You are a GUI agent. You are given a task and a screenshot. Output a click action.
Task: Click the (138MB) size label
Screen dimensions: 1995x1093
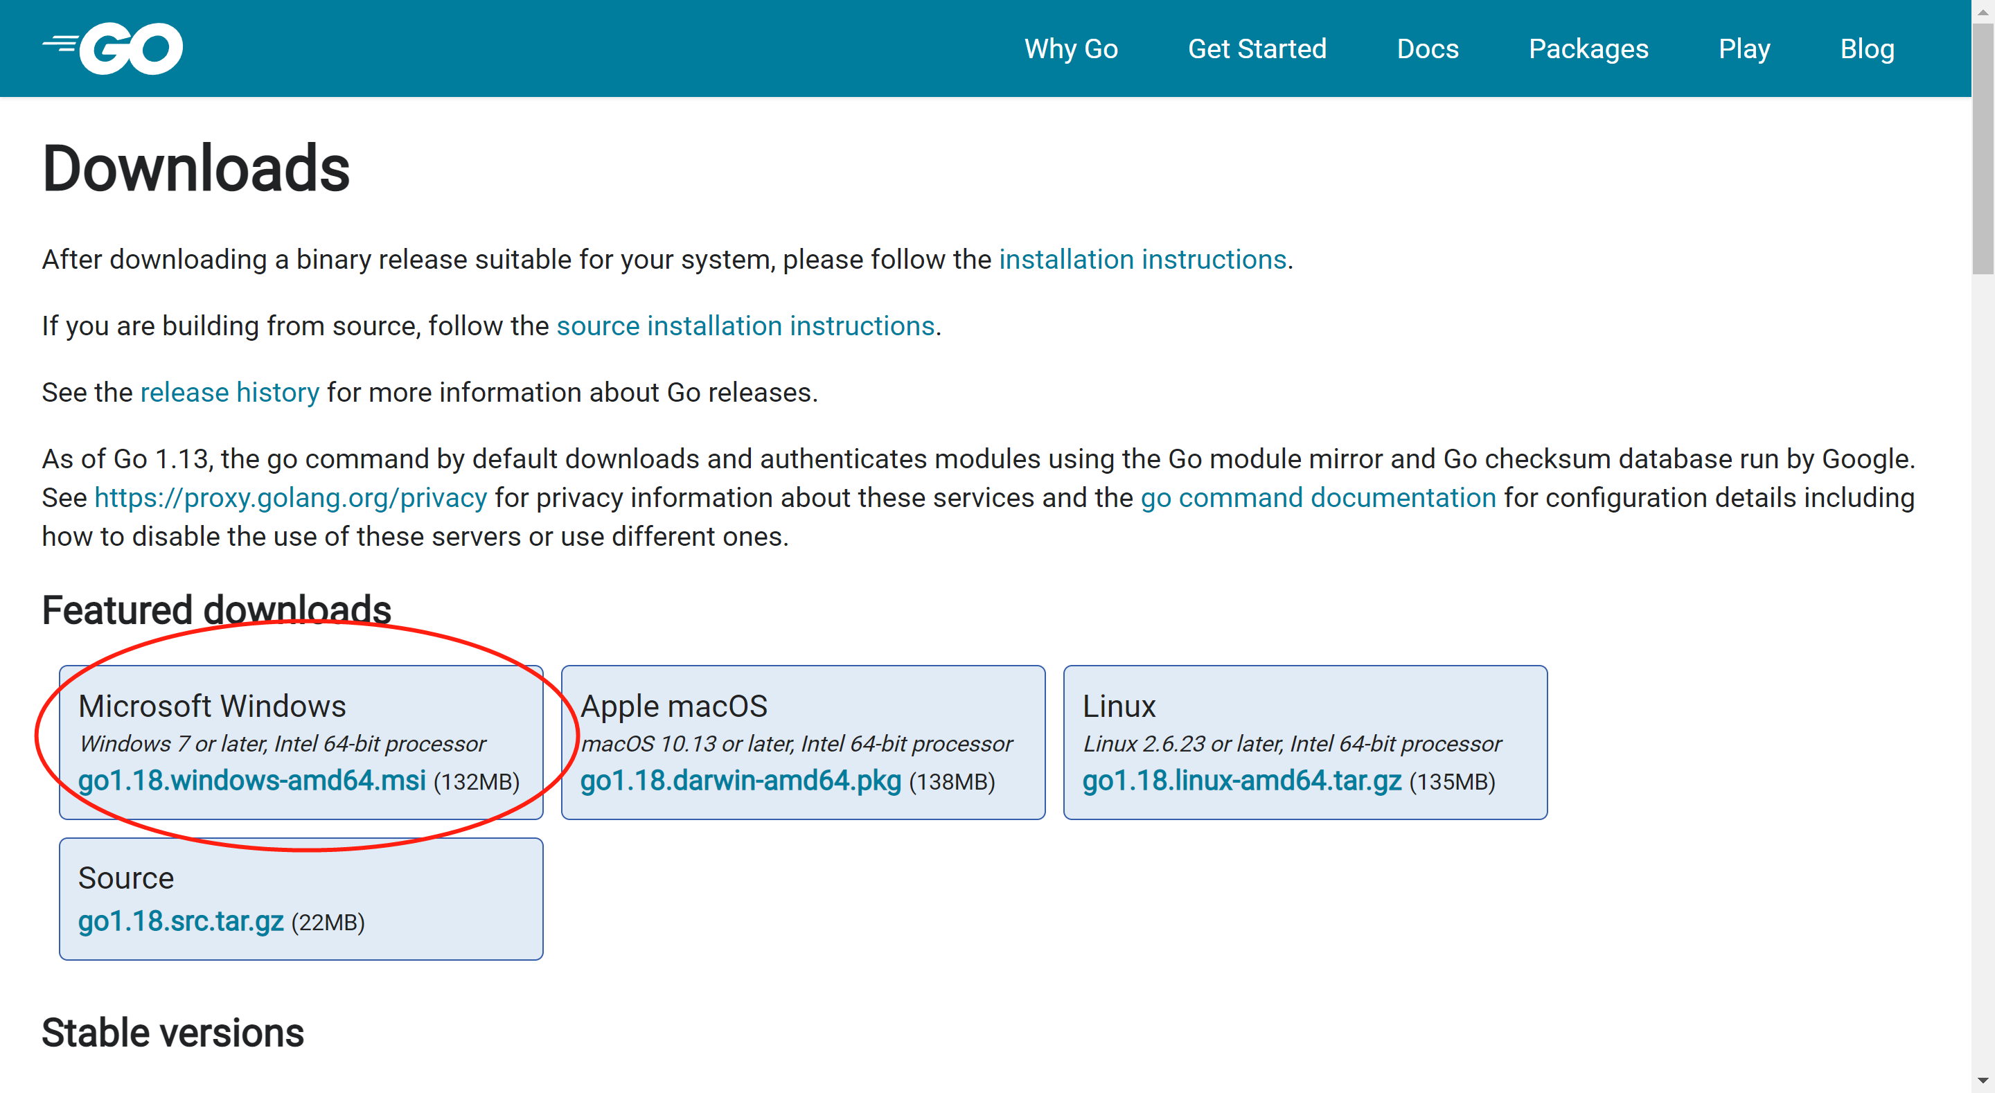(x=952, y=783)
